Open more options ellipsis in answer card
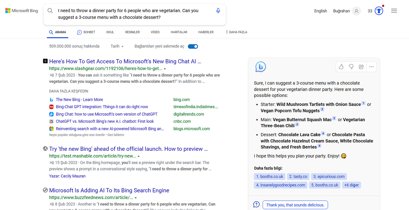The image size is (409, 210). pos(371,67)
